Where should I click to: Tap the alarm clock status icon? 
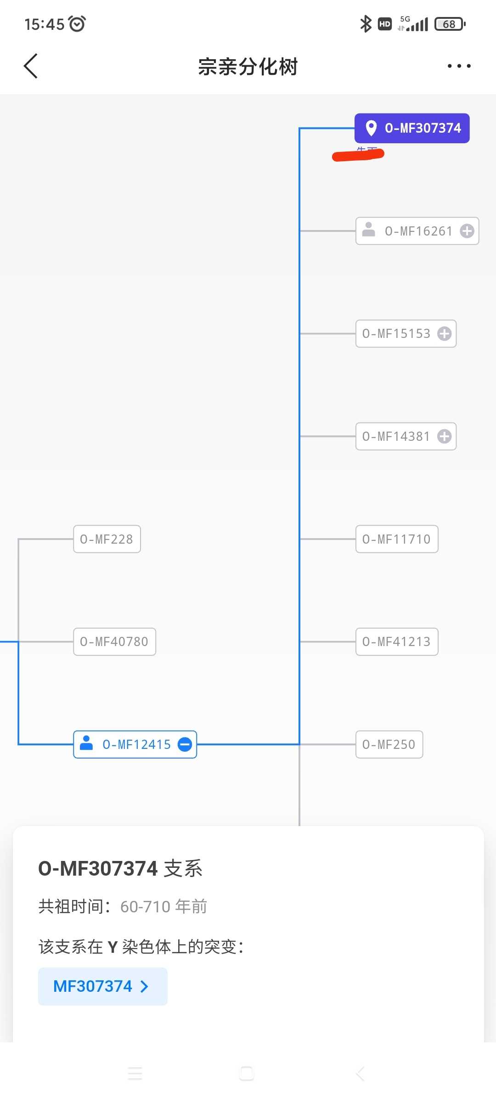pos(77,23)
